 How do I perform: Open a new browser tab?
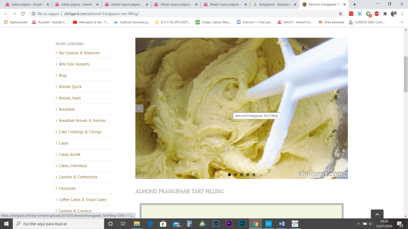coord(355,4)
